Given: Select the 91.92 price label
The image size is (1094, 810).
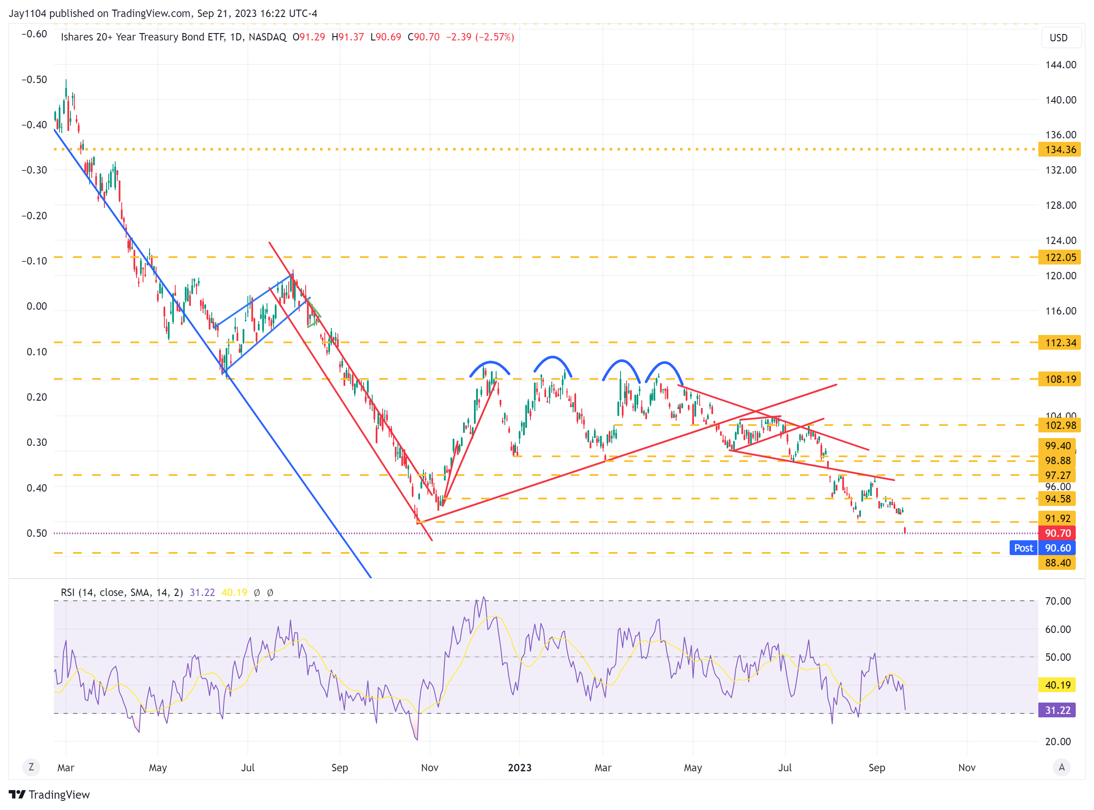Looking at the screenshot, I should point(1057,518).
